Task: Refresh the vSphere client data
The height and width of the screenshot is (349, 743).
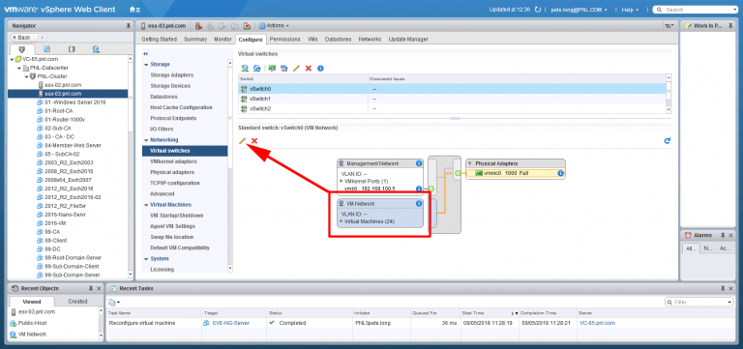Action: coord(537,10)
